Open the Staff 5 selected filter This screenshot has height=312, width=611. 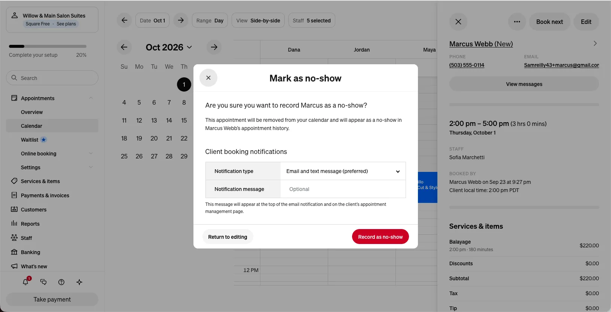[312, 20]
